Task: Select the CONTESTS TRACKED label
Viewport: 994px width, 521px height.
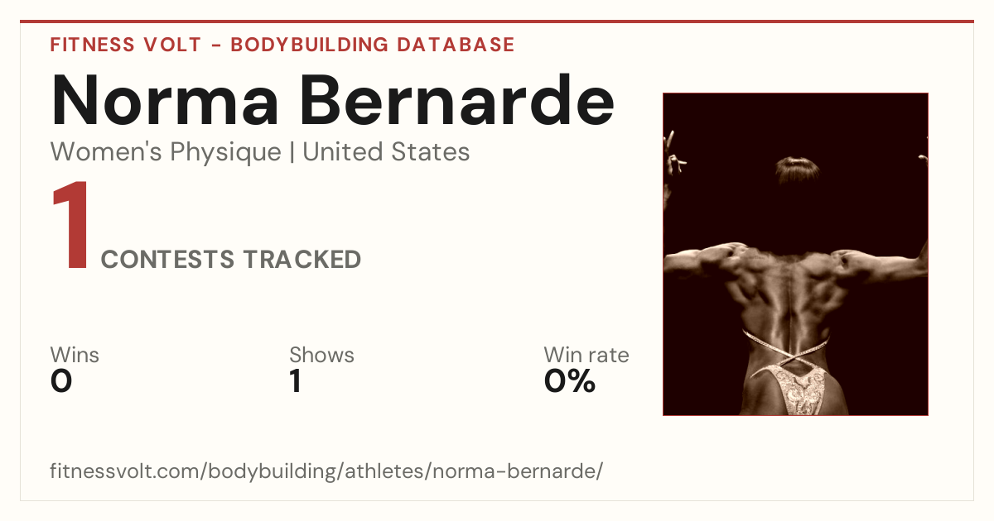Action: tap(231, 260)
